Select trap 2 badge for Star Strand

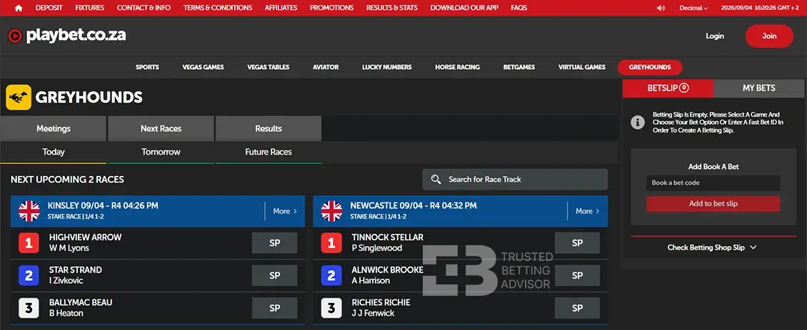click(29, 276)
